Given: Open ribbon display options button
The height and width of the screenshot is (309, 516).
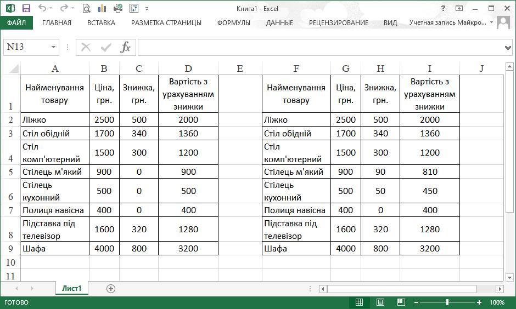Looking at the screenshot, I should click(459, 8).
